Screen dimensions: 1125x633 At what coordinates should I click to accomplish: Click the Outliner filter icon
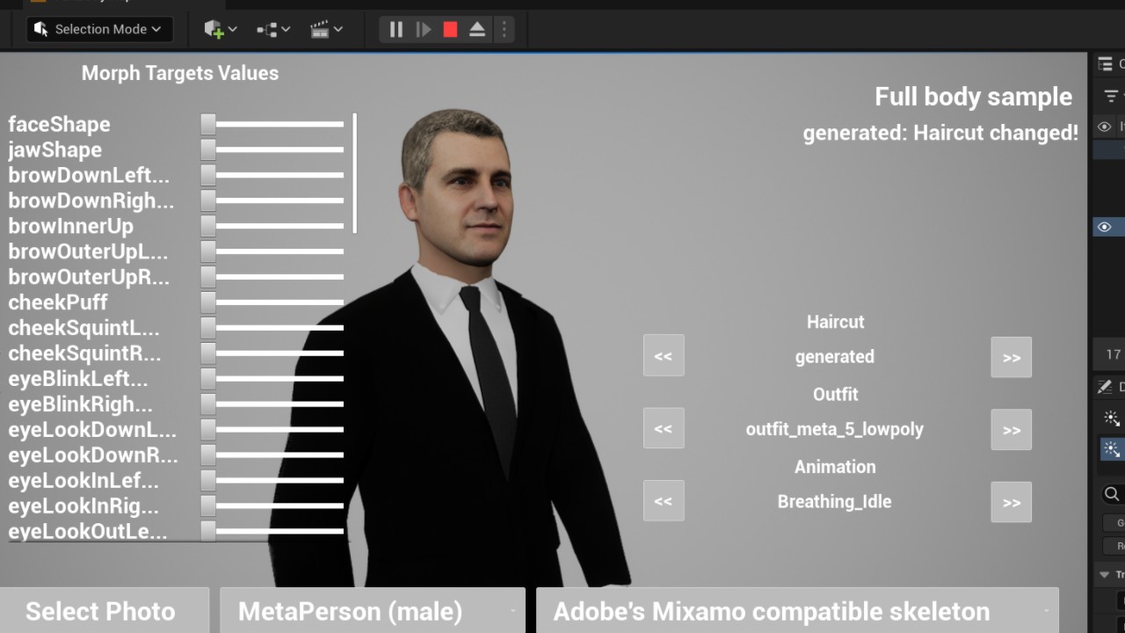click(x=1112, y=96)
